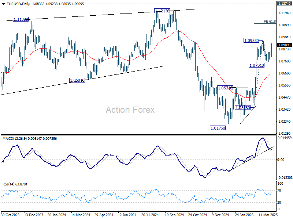This screenshot has width=293, height=219.
Task: Select the 1.09530 high price label
Action: click(x=252, y=41)
